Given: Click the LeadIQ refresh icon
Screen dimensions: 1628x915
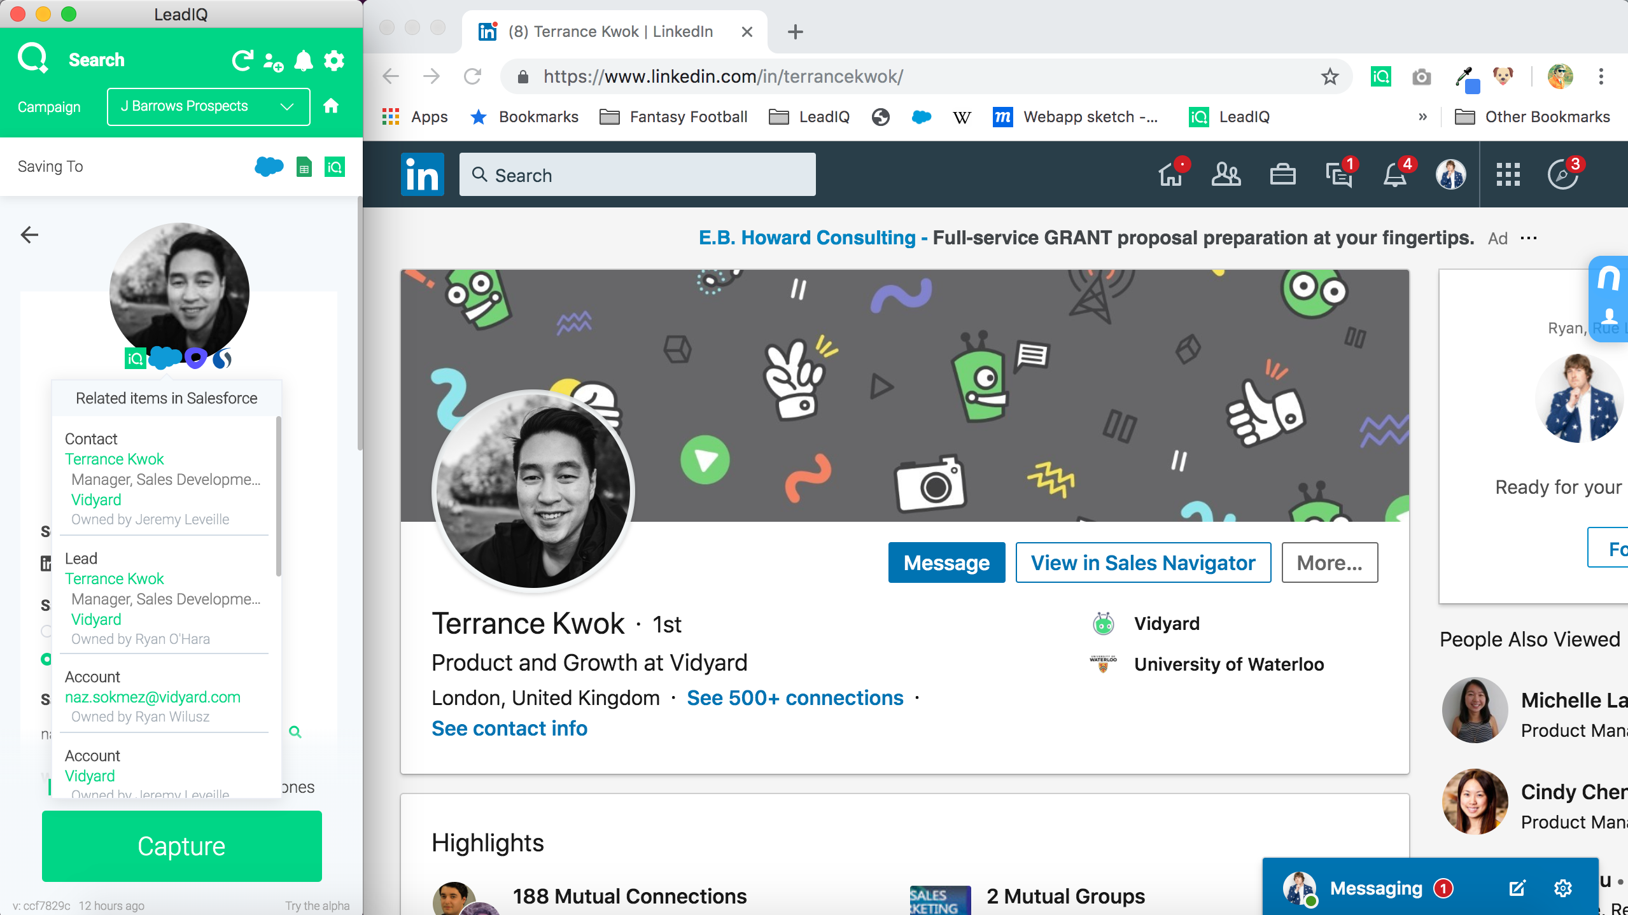Looking at the screenshot, I should coord(242,60).
